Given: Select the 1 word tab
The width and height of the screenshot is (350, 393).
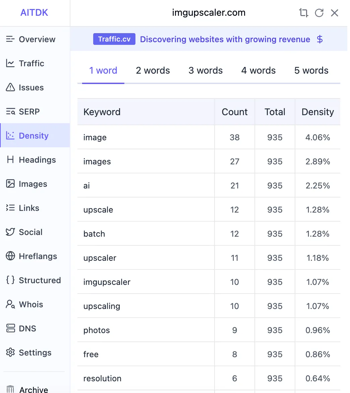Looking at the screenshot, I should [103, 70].
